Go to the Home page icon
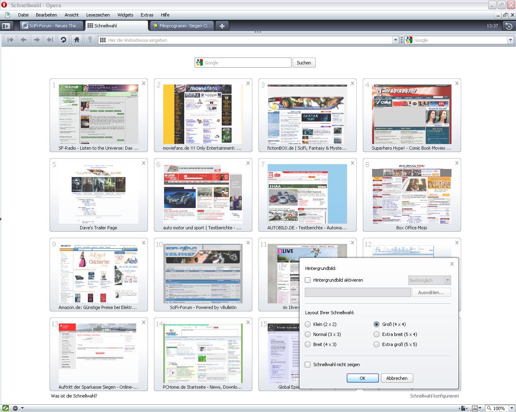 click(77, 40)
